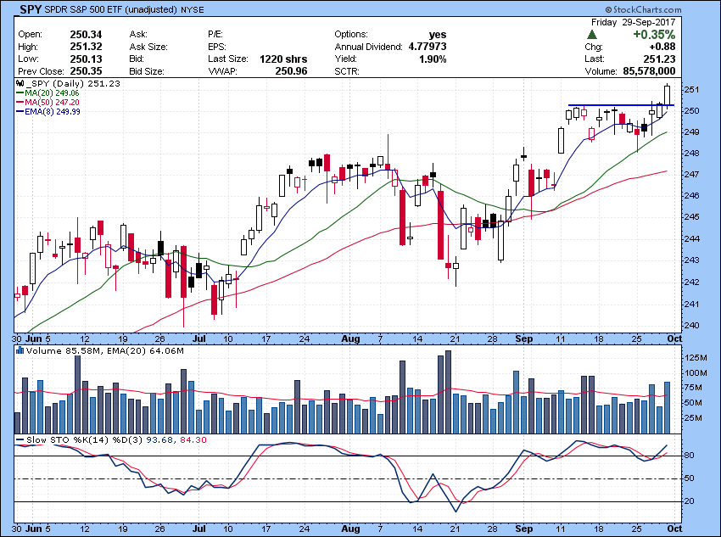Click the Low value 250.13
Viewport: 721px width, 537px height.
tap(86, 59)
